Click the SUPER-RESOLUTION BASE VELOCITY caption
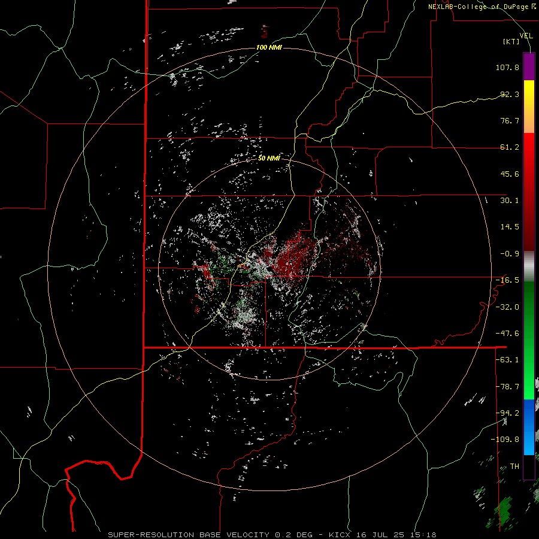539x539 pixels. (x=189, y=535)
